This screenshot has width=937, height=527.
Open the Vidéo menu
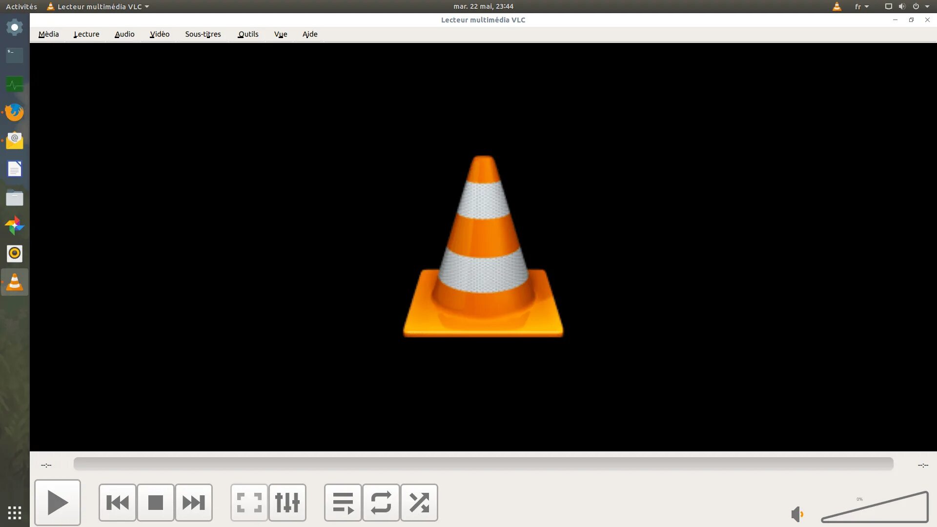click(x=160, y=34)
